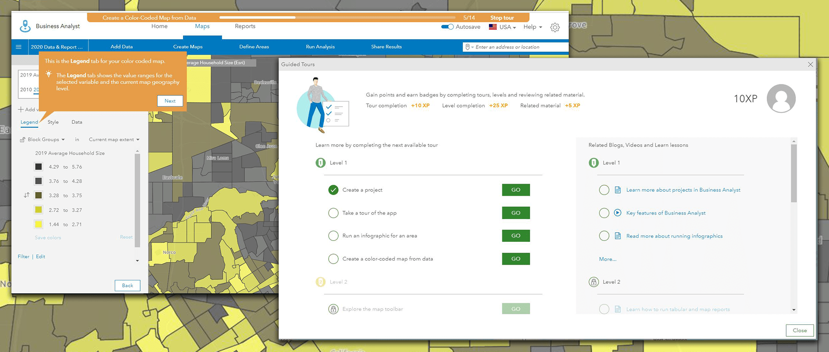Click the 1.44 to 2.71 yellow swatch

tap(39, 224)
